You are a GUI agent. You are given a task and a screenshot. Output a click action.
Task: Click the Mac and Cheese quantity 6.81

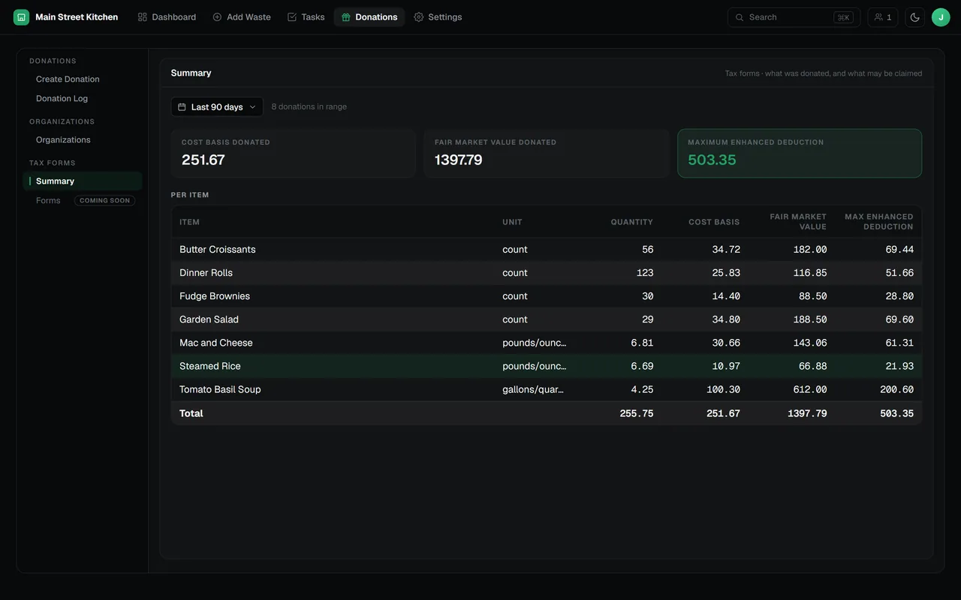click(643, 343)
